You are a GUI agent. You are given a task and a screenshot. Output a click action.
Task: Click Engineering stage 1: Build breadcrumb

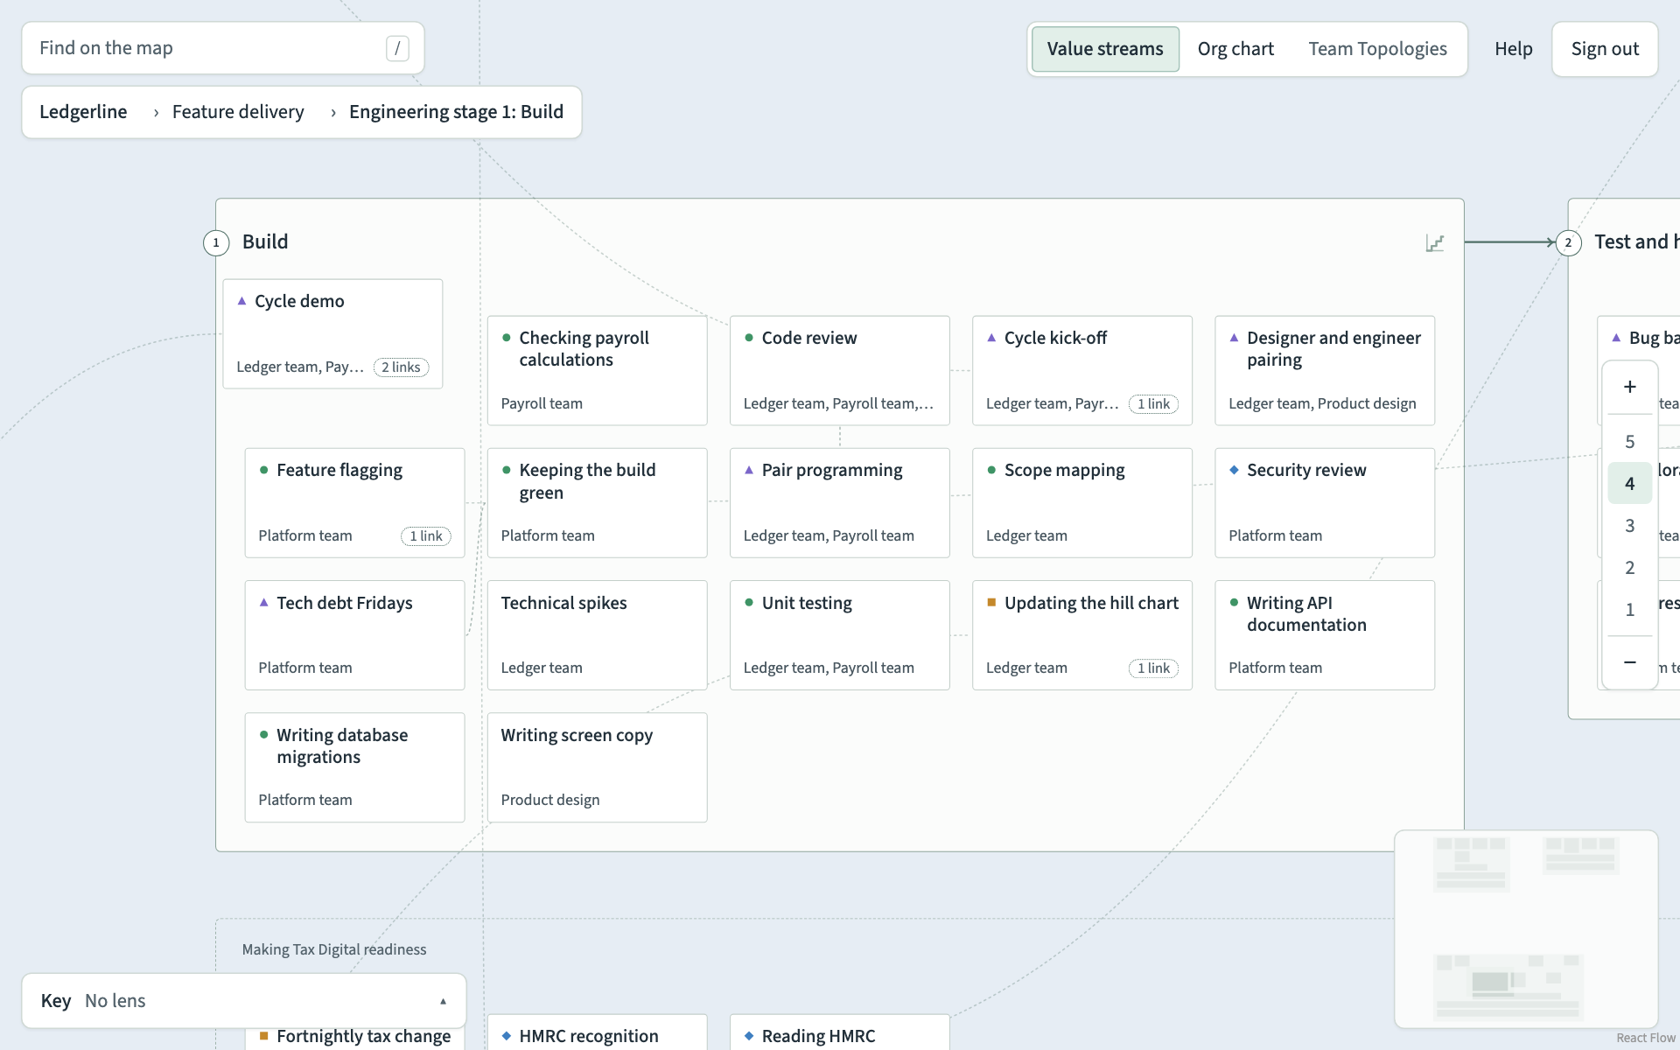click(456, 112)
